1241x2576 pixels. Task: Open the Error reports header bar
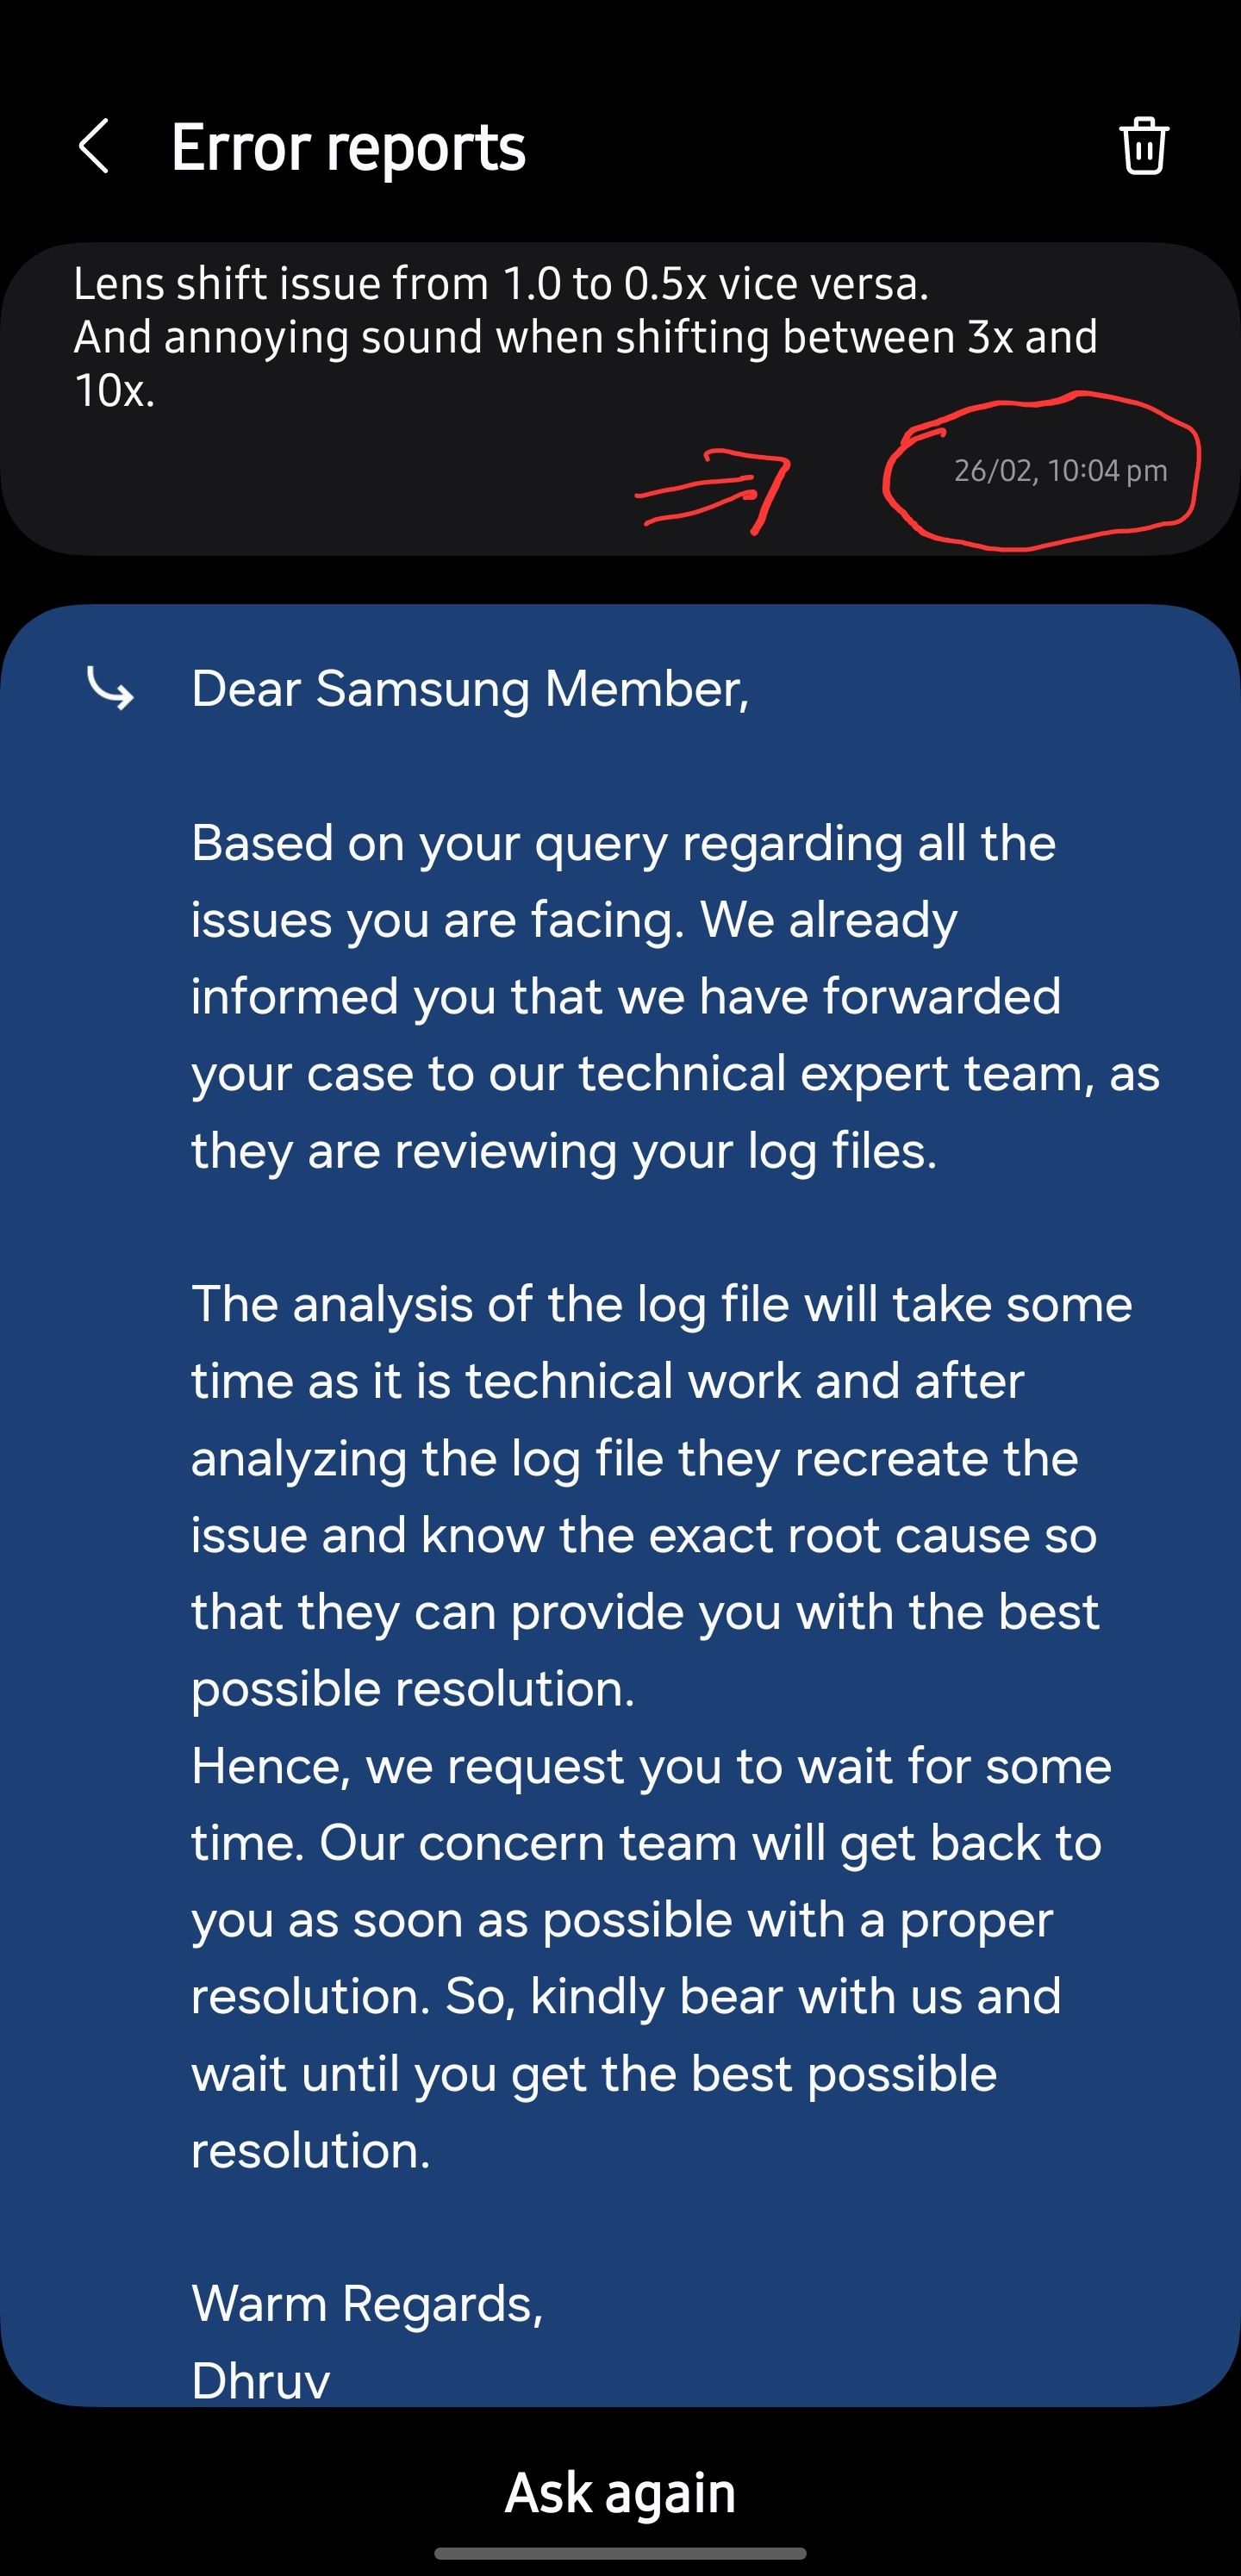coord(620,148)
